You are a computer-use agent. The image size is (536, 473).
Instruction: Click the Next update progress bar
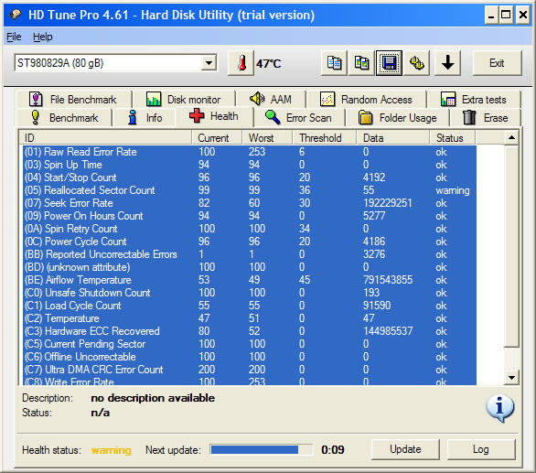262,450
